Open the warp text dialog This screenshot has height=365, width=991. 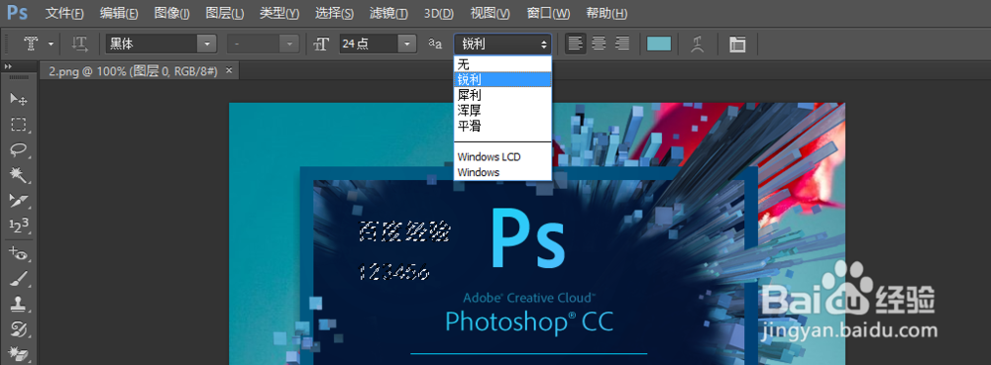(697, 44)
